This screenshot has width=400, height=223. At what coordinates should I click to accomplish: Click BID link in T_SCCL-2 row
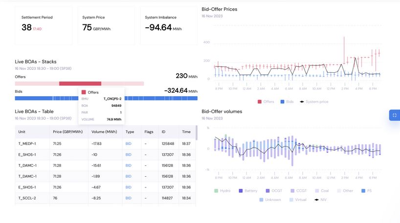(x=129, y=198)
